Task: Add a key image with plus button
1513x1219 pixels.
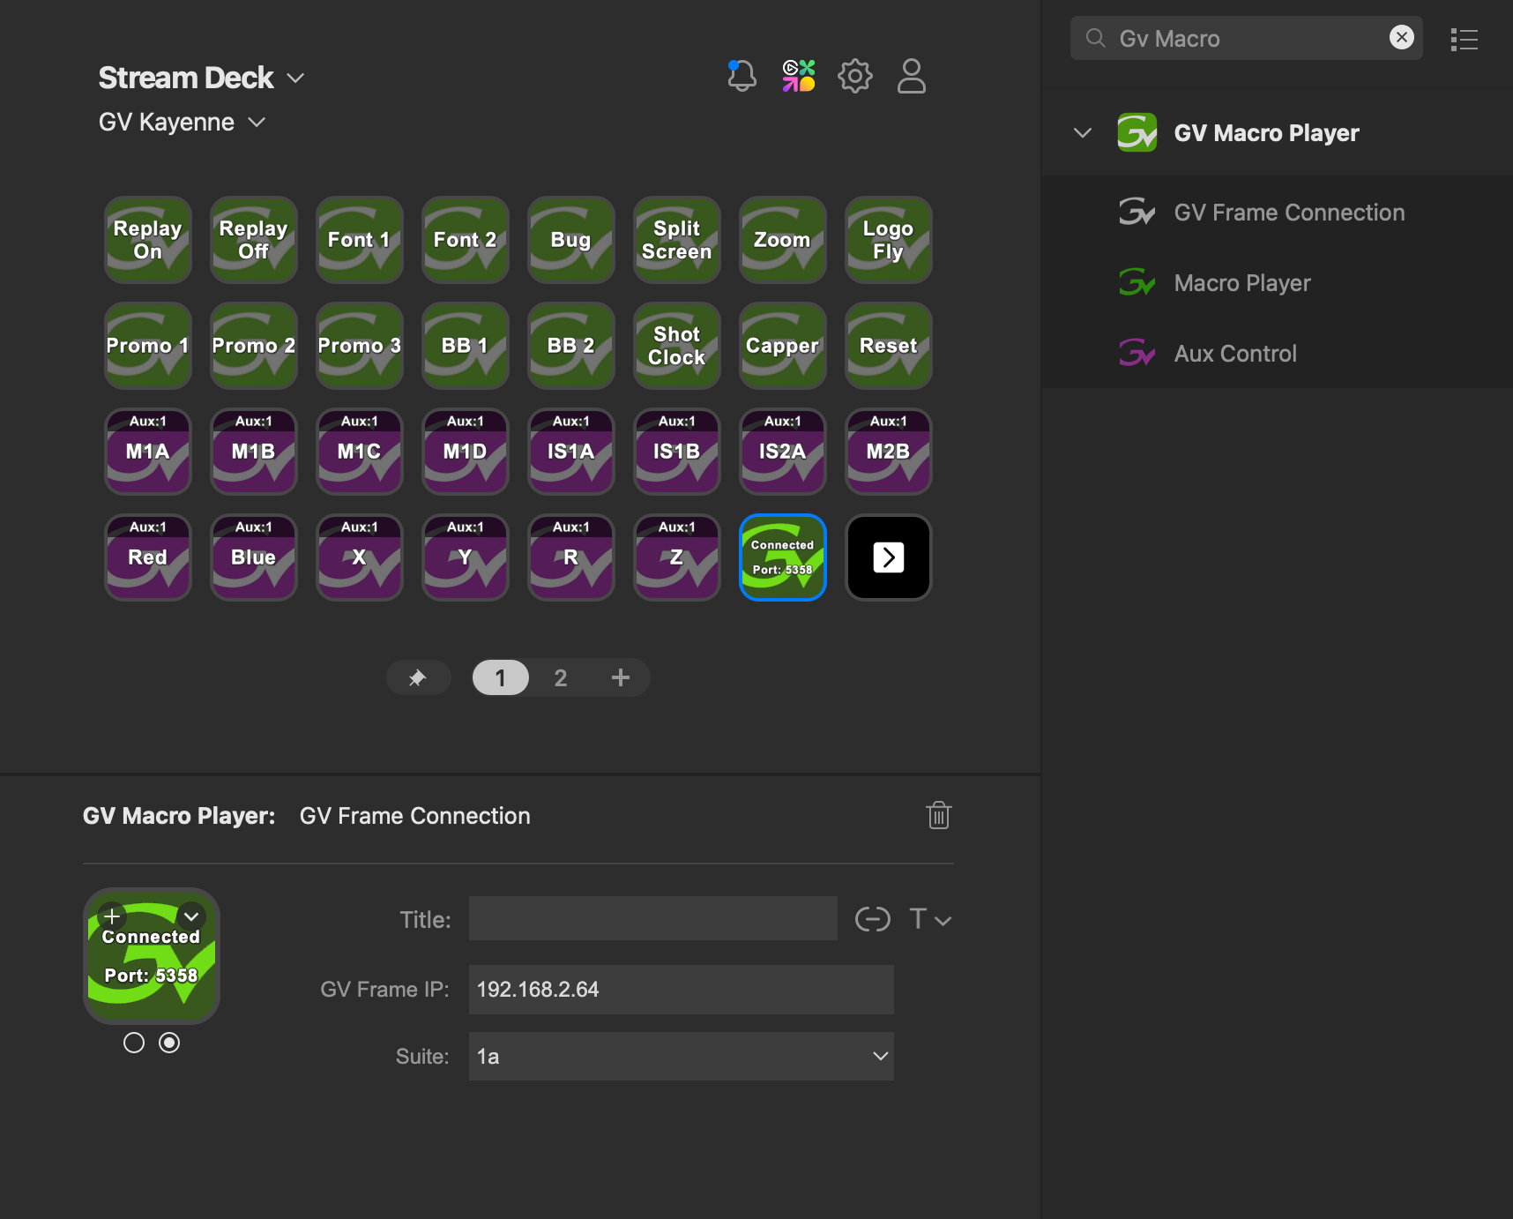Action: point(112,916)
